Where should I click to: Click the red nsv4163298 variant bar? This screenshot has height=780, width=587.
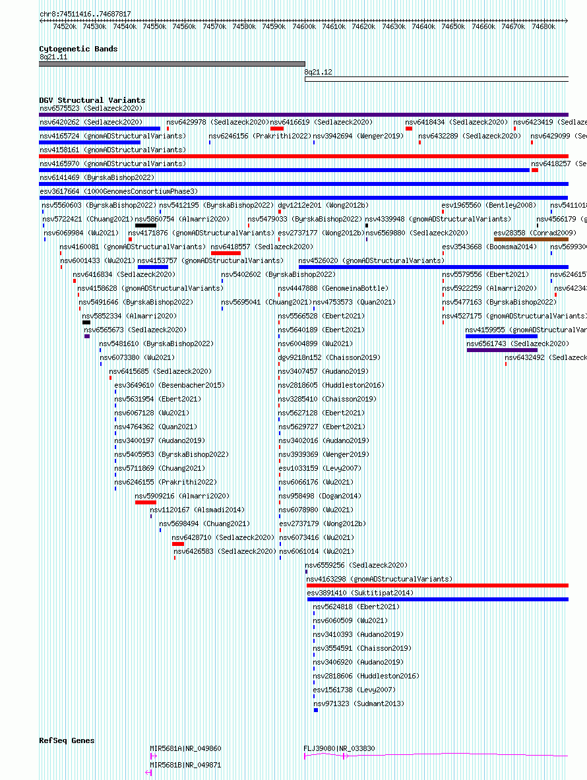(x=437, y=585)
